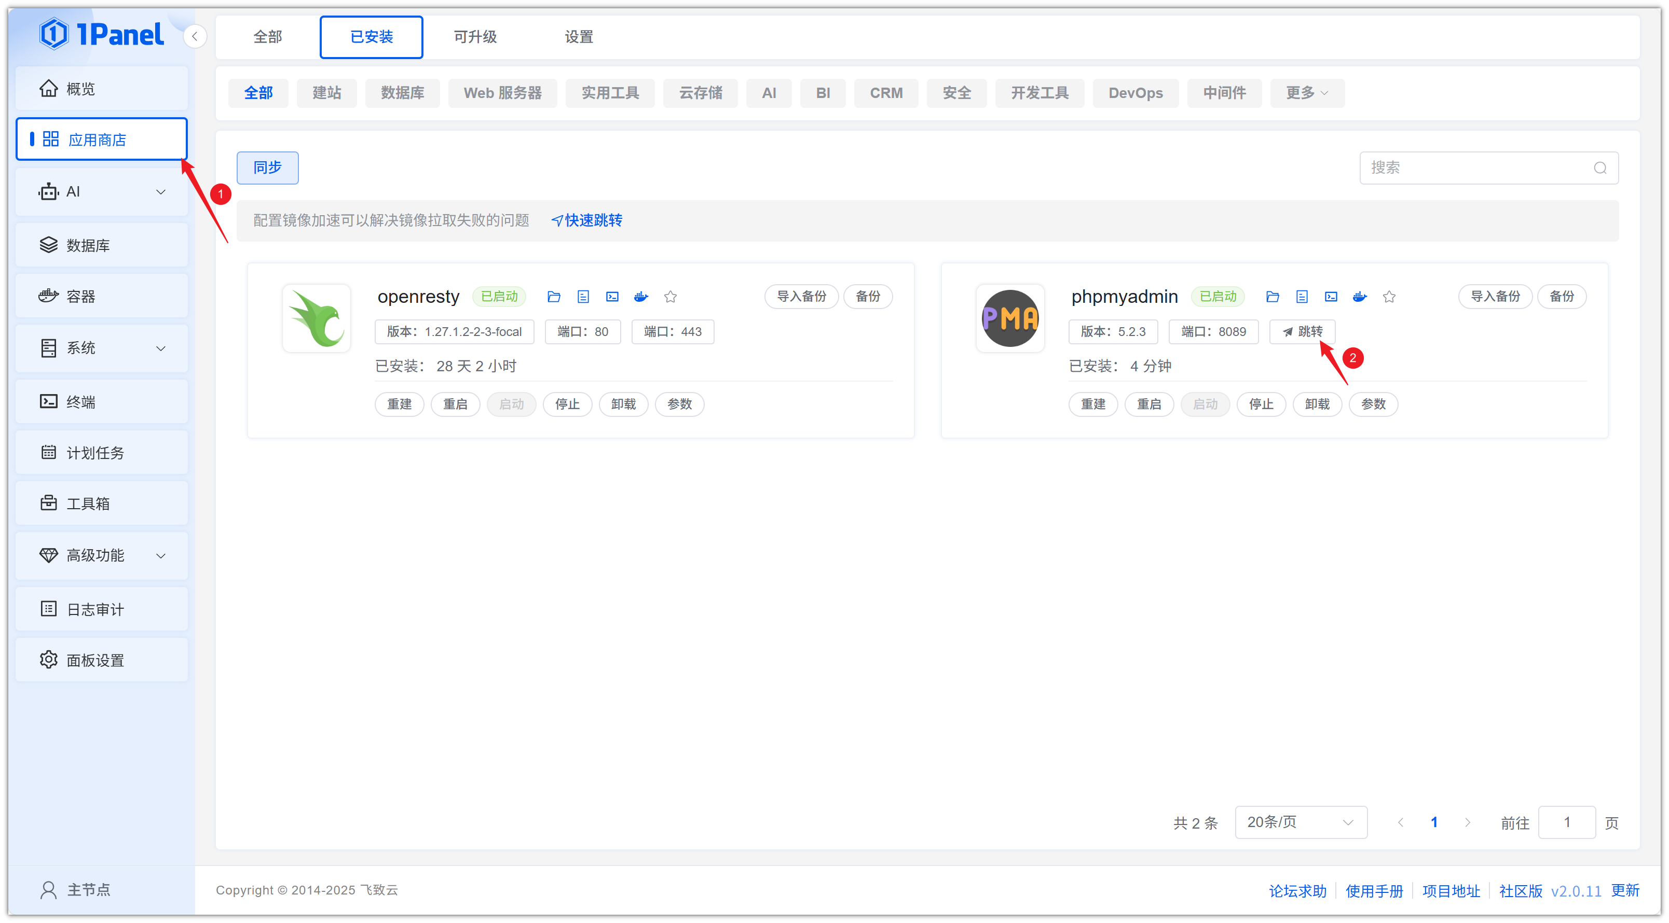Expand the AI sidebar menu
The height and width of the screenshot is (923, 1669).
(x=102, y=192)
